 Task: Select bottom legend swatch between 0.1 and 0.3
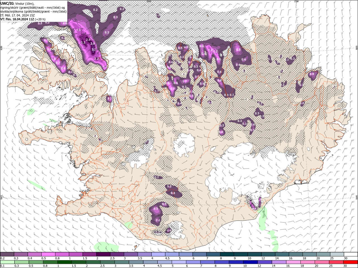click(7, 262)
